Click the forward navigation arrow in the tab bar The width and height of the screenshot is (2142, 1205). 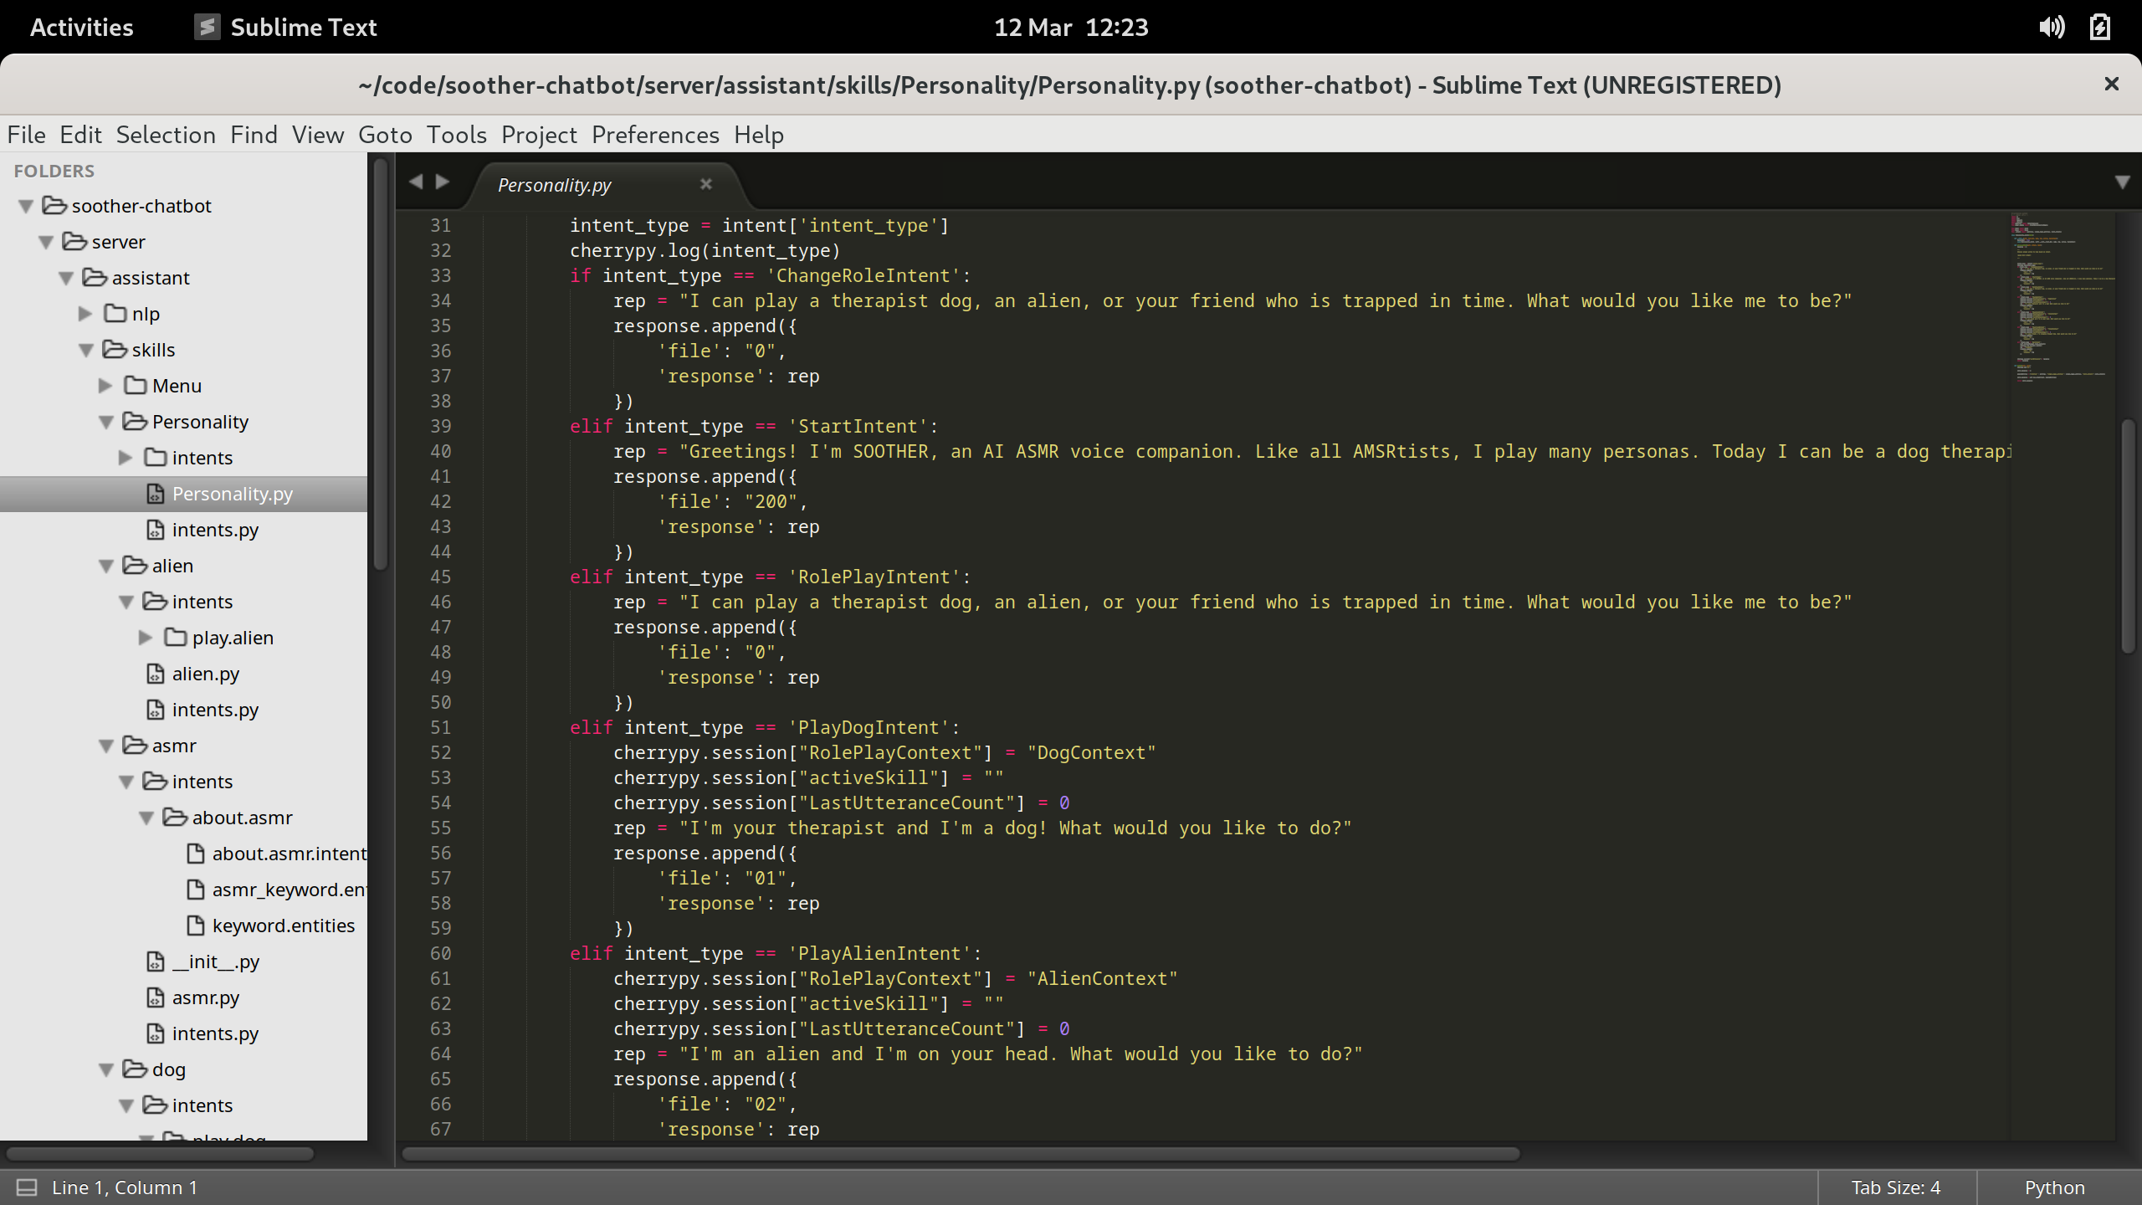(443, 182)
